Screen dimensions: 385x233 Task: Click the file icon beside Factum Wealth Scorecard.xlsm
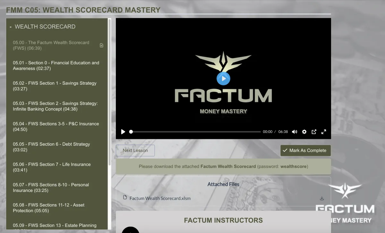(x=125, y=197)
